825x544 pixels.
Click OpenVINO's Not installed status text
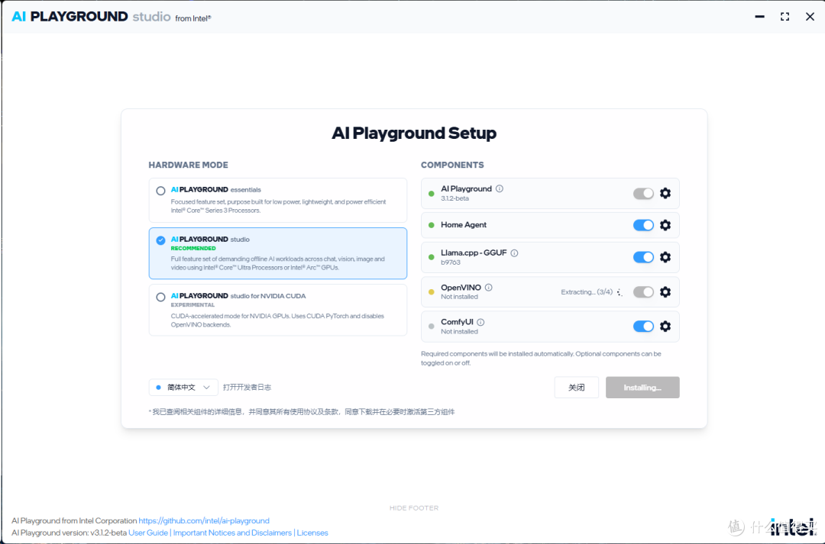tap(459, 297)
